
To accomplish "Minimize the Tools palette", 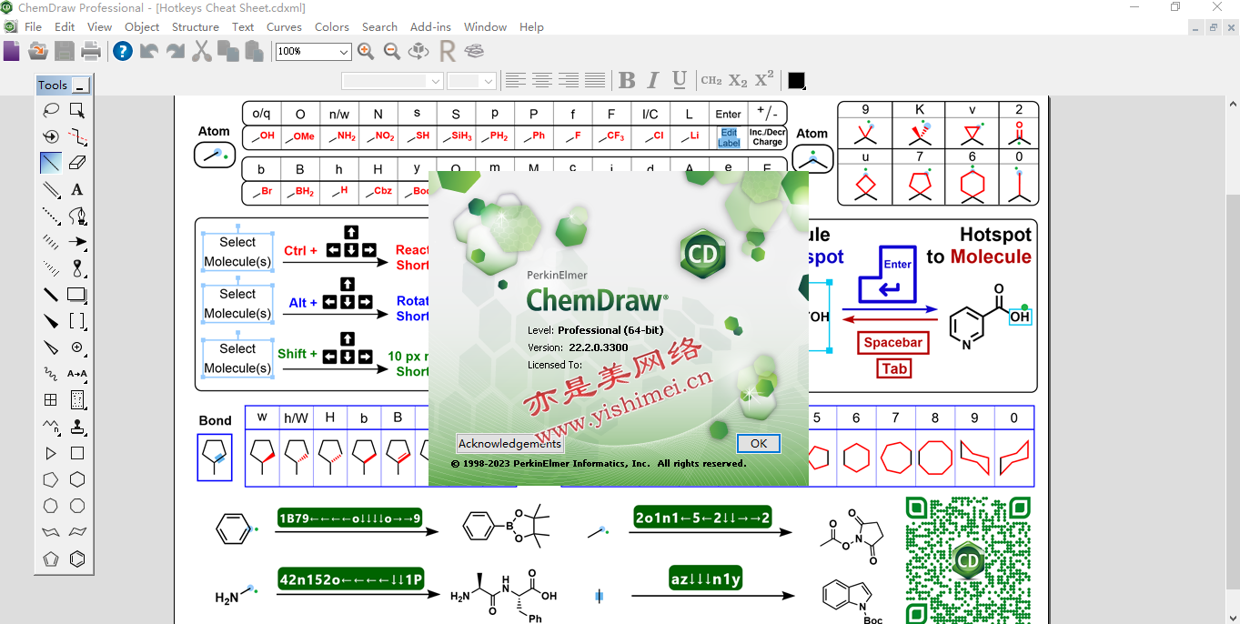I will 81,86.
